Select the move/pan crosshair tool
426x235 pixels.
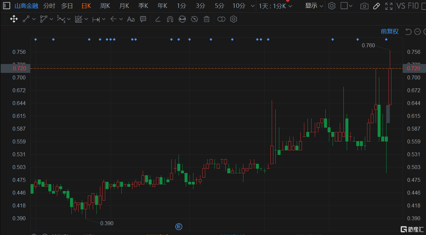pos(14,19)
